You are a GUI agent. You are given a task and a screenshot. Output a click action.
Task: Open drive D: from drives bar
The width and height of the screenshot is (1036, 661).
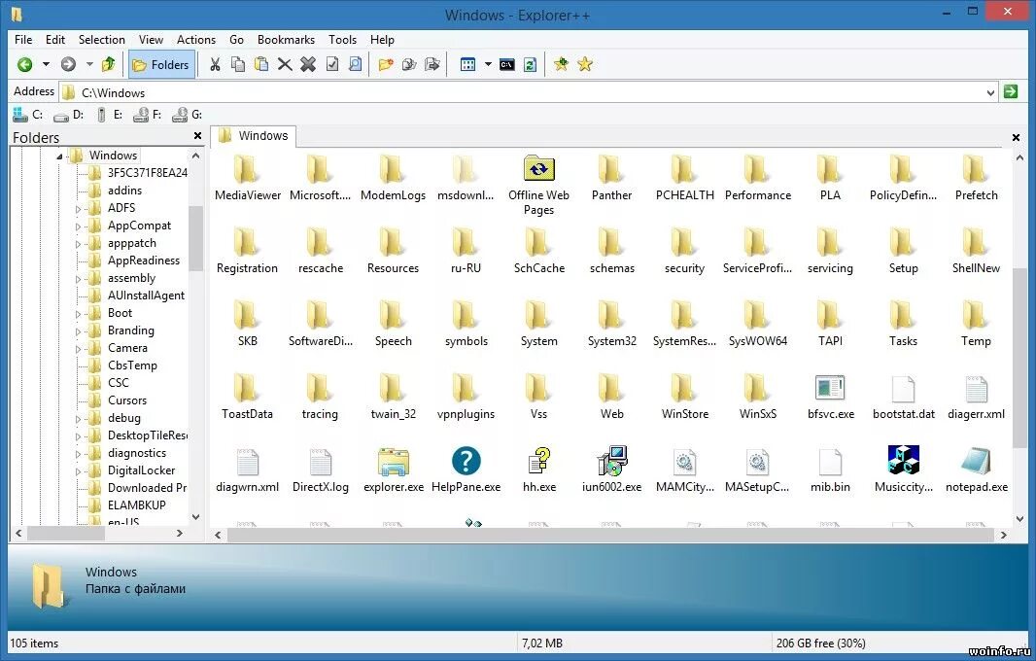(69, 115)
